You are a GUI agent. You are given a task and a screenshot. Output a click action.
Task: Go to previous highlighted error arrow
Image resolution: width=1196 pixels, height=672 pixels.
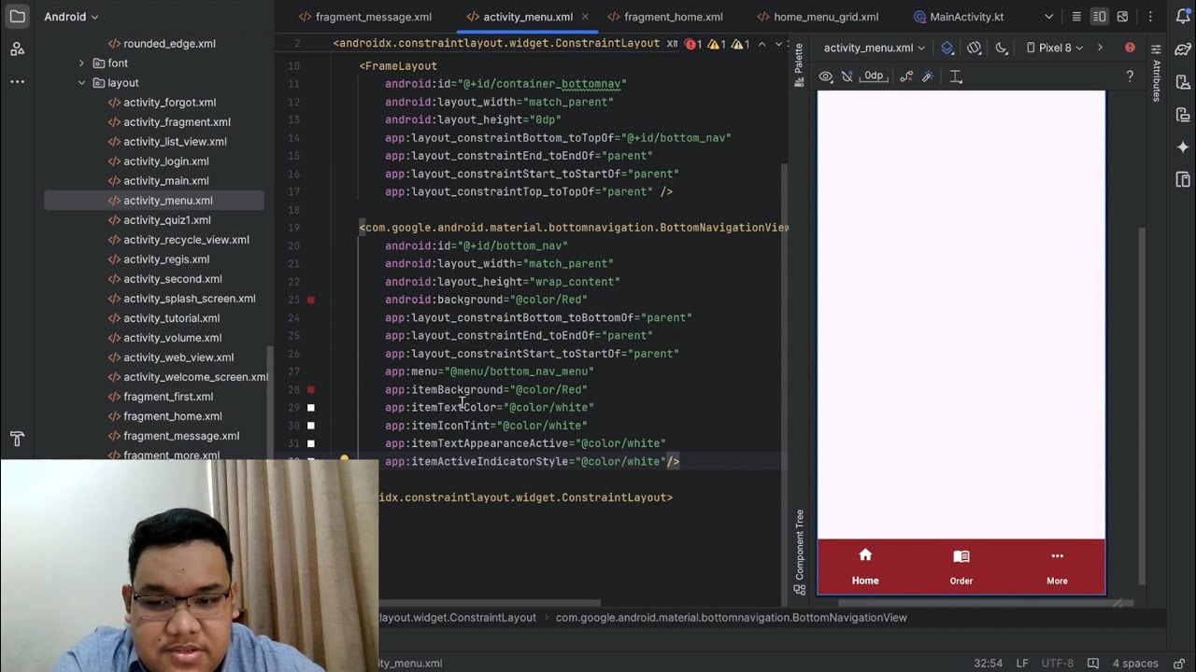(x=762, y=44)
